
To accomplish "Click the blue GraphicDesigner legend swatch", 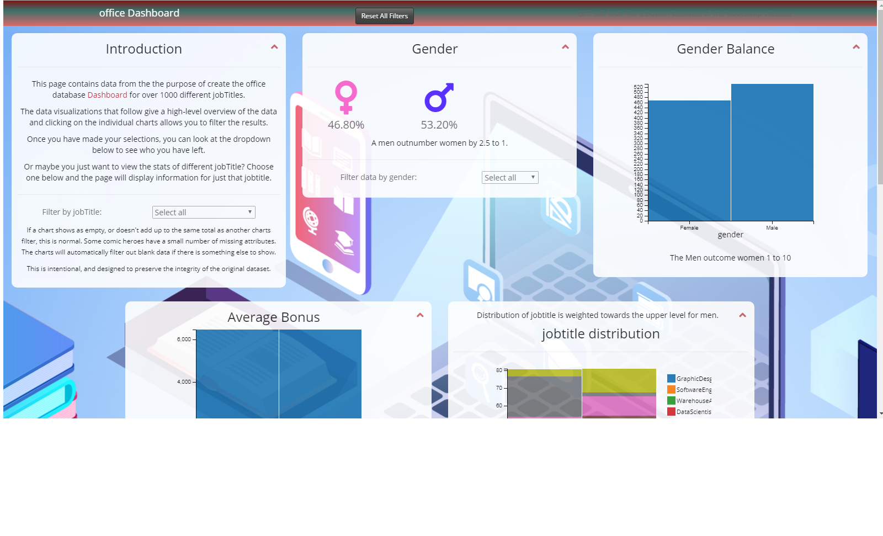I will (x=671, y=379).
